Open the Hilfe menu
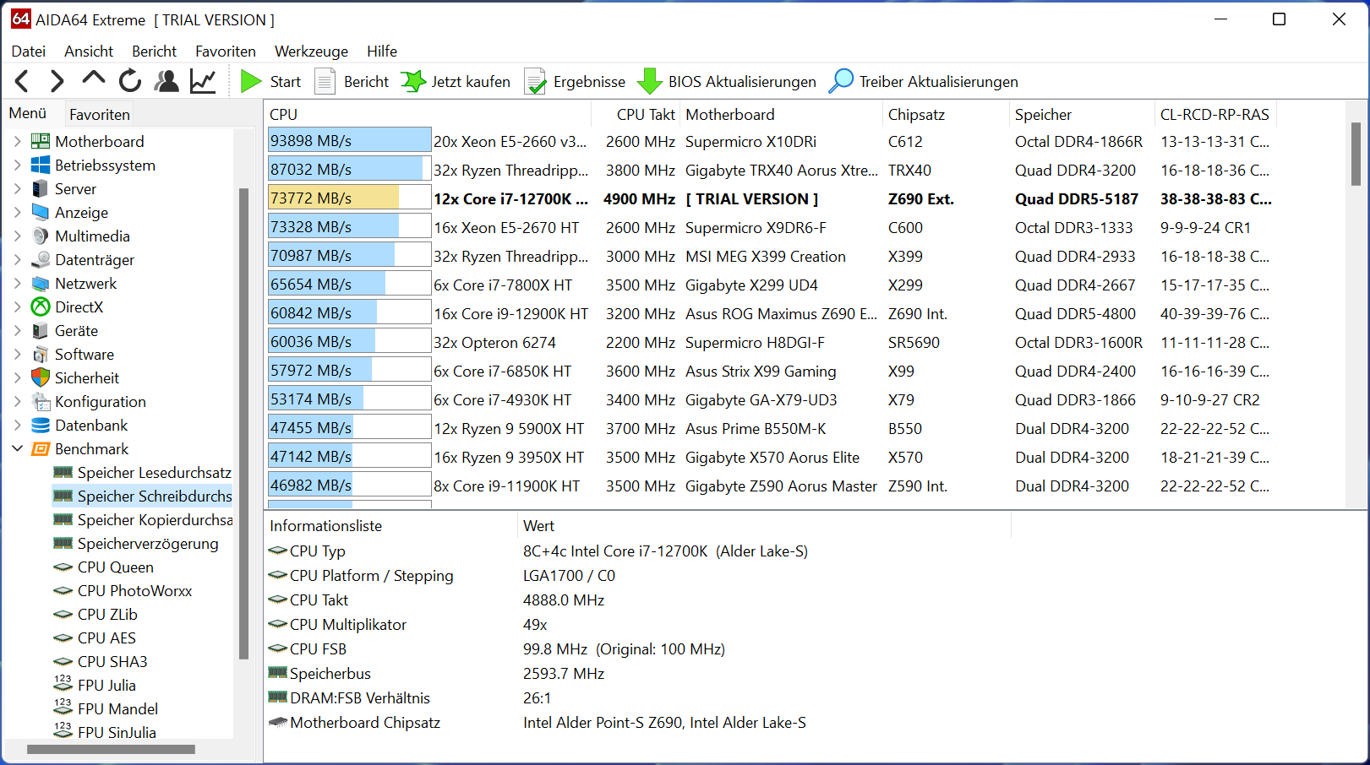 (x=382, y=51)
